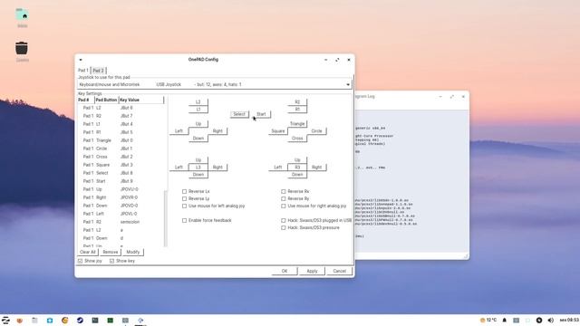
Task: Select the Pad 1 Right JPOVR-0 row
Action: pyautogui.click(x=121, y=197)
